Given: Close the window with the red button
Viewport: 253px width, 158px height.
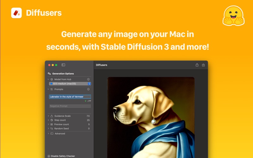Looking at the screenshot, I should tap(49, 65).
